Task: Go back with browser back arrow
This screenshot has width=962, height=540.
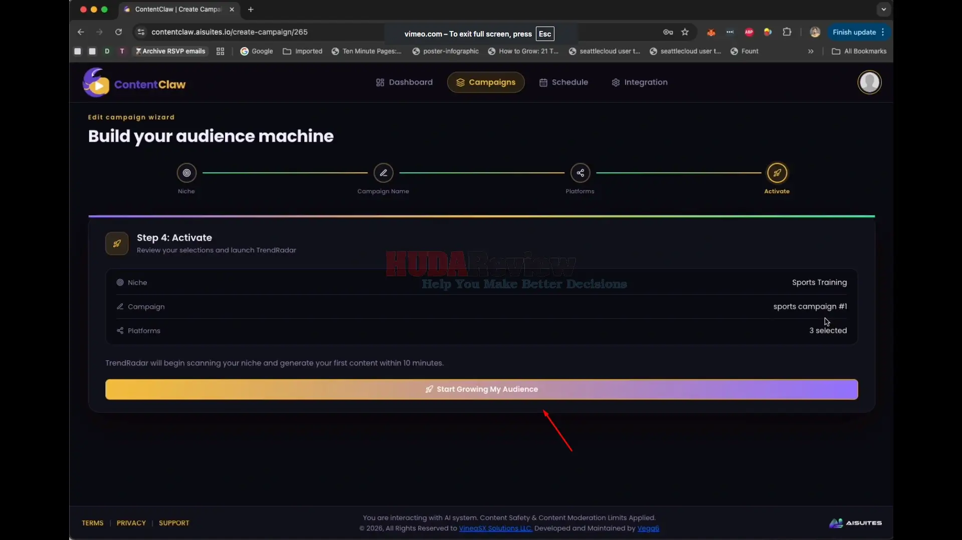Action: [81, 32]
